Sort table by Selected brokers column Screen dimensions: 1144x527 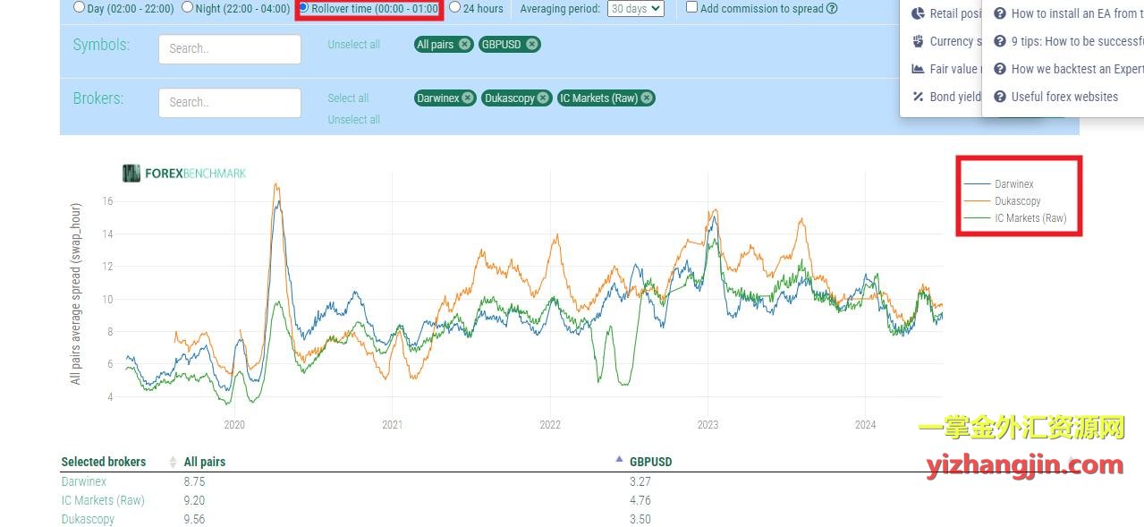tap(104, 463)
